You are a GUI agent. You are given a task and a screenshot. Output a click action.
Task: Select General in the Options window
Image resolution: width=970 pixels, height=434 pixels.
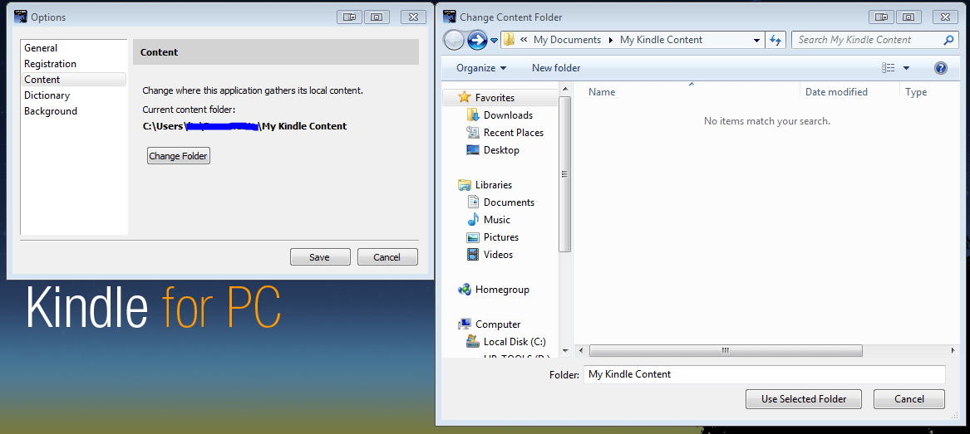coord(41,47)
